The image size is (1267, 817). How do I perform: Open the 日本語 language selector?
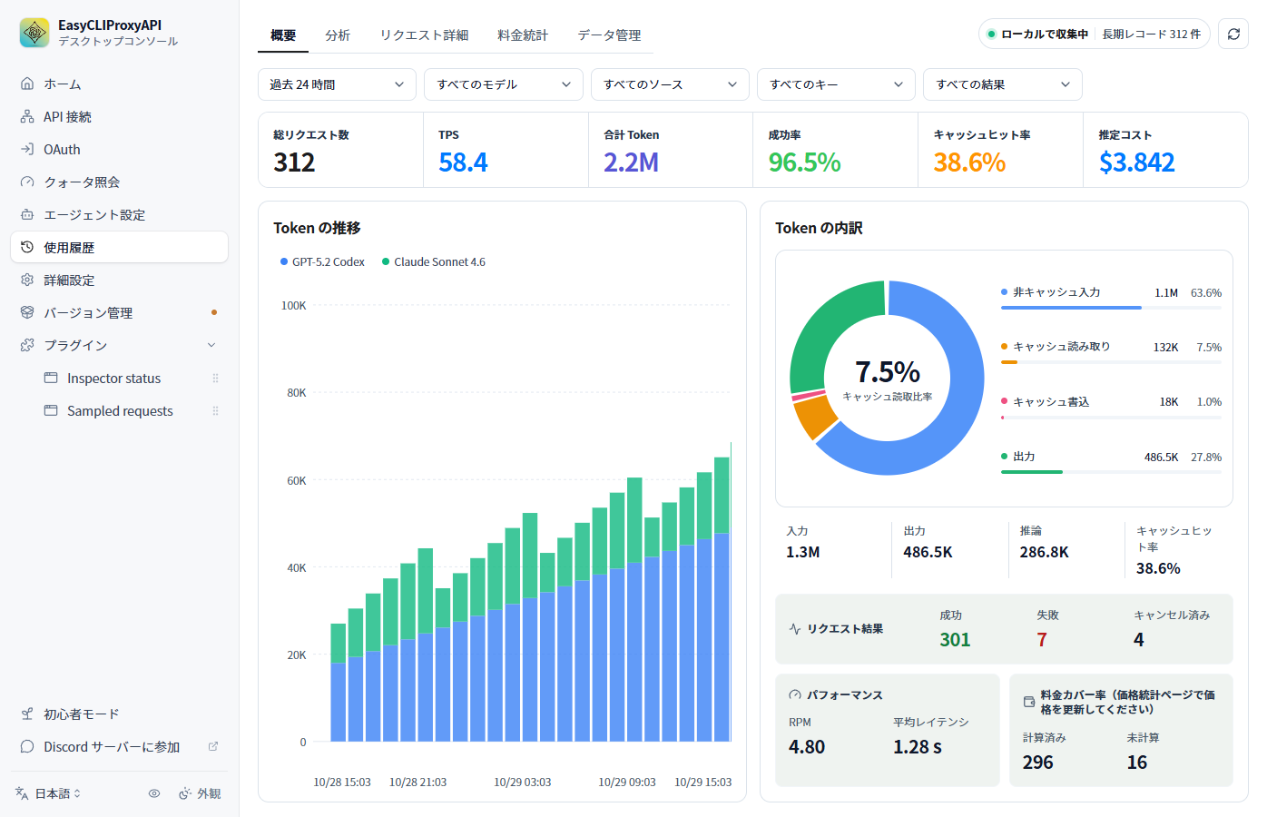[49, 793]
